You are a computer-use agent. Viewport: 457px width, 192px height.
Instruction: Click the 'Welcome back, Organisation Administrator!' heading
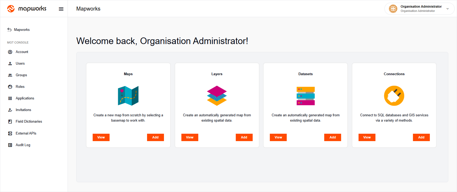[x=162, y=41]
